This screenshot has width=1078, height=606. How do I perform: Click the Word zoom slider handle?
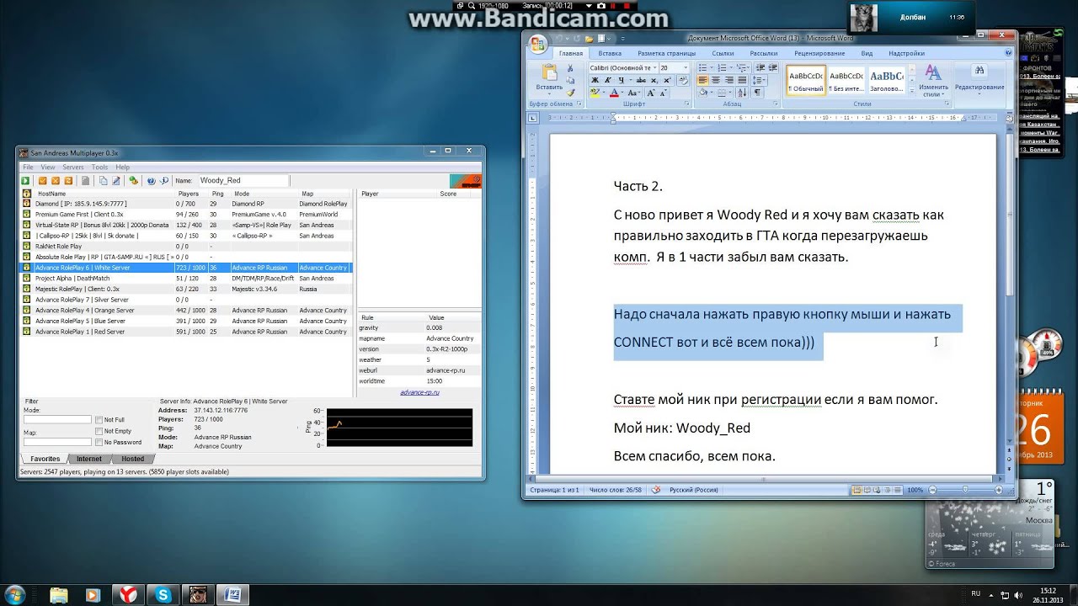coord(965,490)
